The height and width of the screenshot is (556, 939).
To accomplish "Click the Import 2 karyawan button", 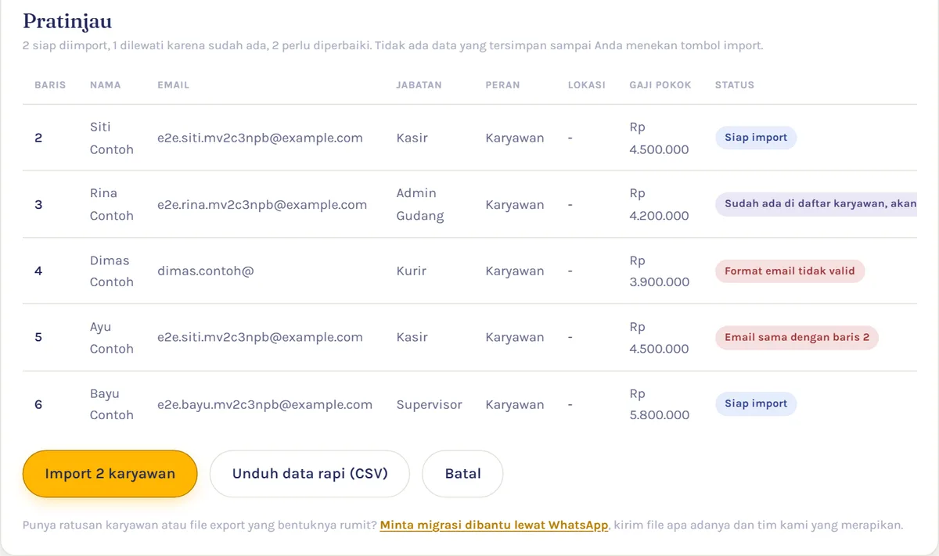I will click(110, 474).
